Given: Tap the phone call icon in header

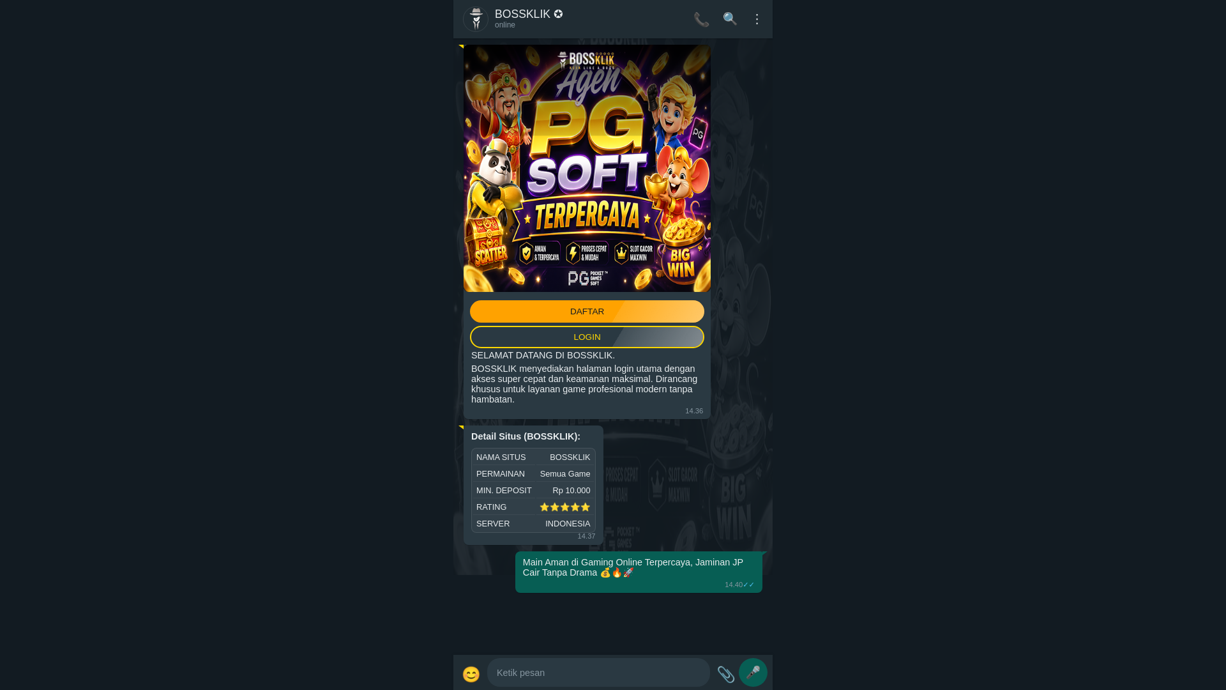Looking at the screenshot, I should click(x=701, y=19).
